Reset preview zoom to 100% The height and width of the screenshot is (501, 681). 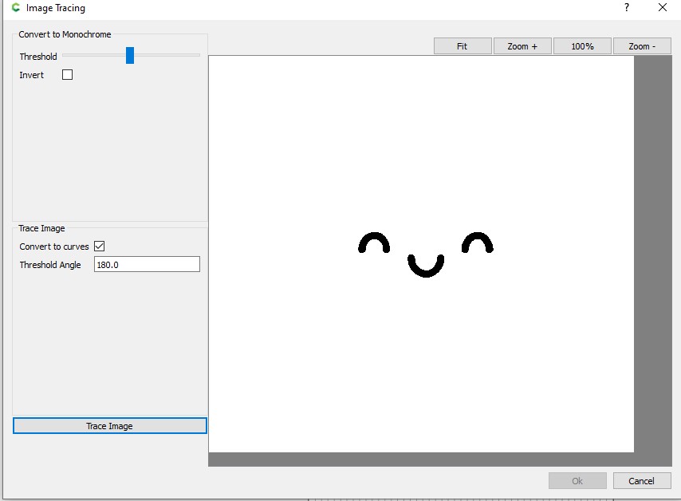pos(582,46)
